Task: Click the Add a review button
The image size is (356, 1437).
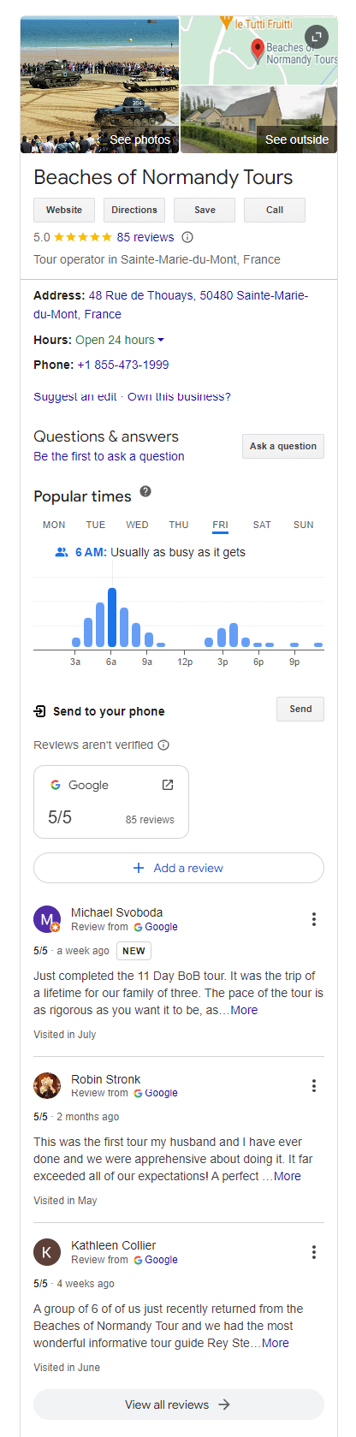Action: point(179,868)
